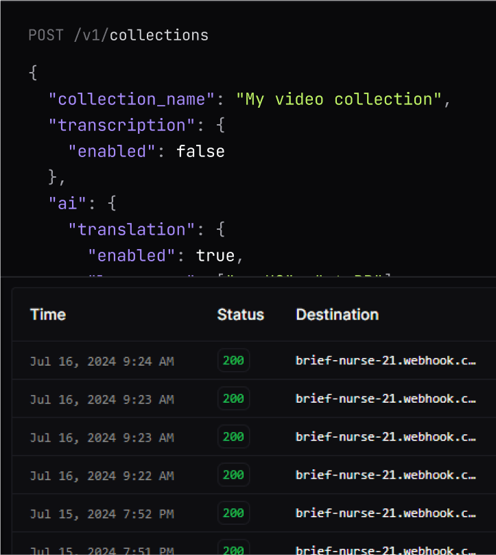Screen dimensions: 496x555
Task: Open the Jul 16, 9:24 AM log entry
Action: (x=102, y=361)
